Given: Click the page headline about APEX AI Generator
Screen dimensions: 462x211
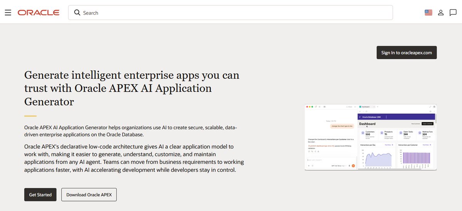Looking at the screenshot, I should [132, 88].
